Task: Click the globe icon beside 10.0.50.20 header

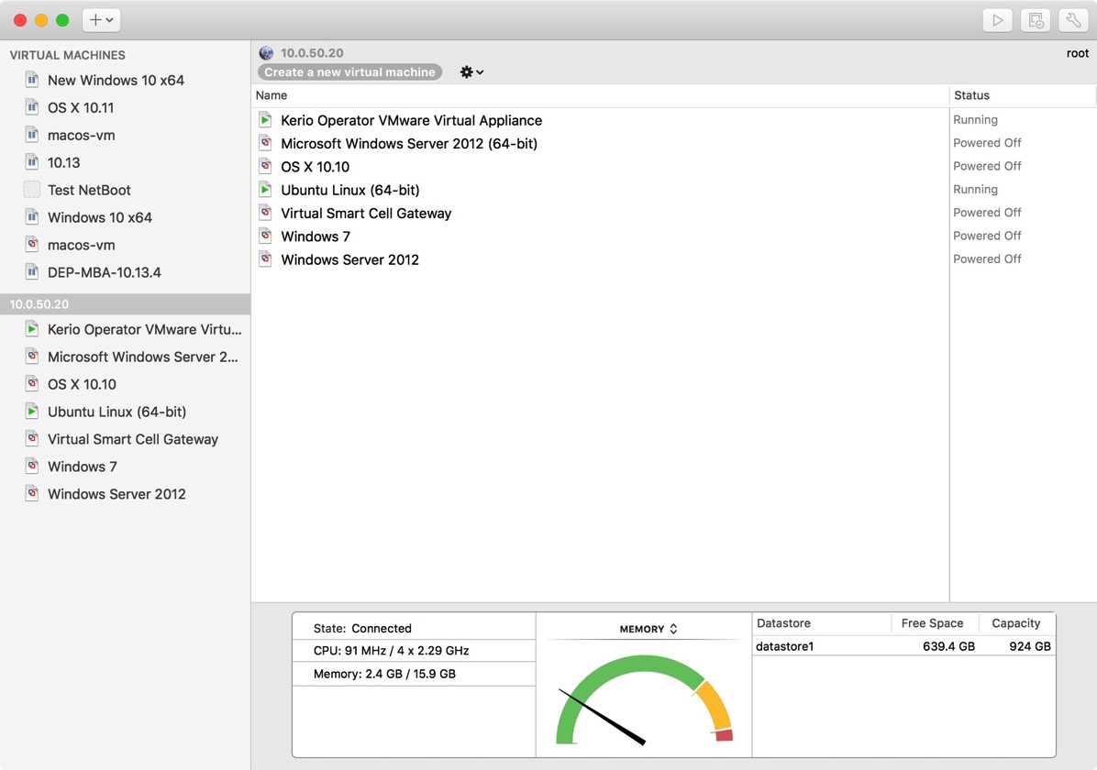Action: (x=266, y=53)
